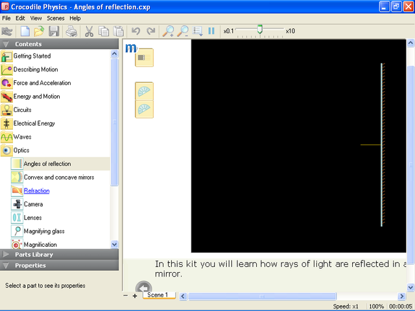Adjust the simulation speed slider
415x311 pixels.
(260, 29)
